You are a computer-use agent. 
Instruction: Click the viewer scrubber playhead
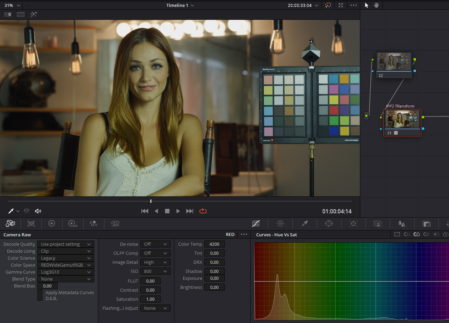coord(151,201)
